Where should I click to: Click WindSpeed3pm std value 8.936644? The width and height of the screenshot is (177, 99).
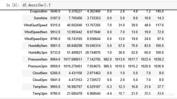tap(94, 39)
